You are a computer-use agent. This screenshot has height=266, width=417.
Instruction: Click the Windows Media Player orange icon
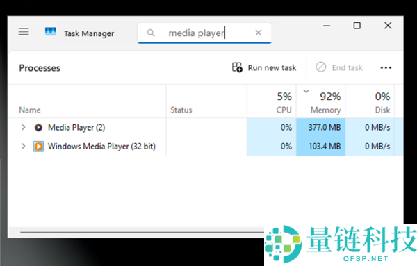tap(38, 146)
